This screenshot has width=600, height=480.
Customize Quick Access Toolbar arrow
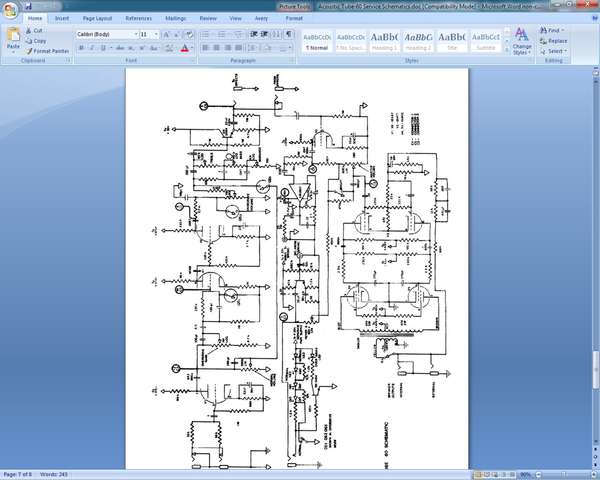(x=67, y=7)
